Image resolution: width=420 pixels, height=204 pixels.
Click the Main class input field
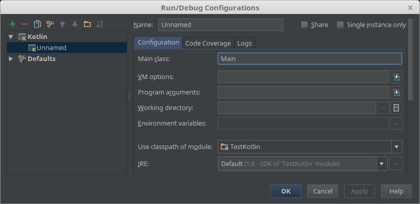[310, 58]
